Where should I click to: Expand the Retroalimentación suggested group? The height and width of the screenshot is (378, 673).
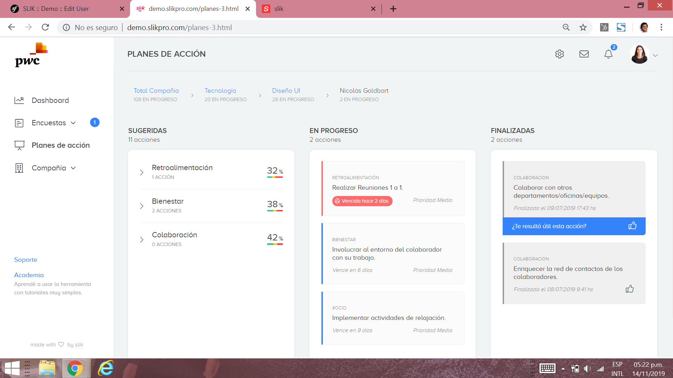click(142, 173)
